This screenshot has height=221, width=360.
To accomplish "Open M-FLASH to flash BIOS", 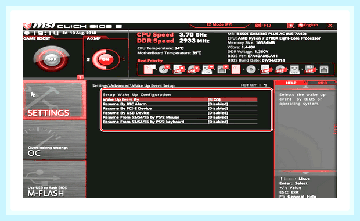I will point(54,179).
